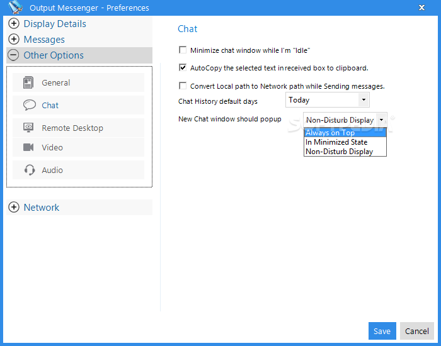Open General settings page
The width and height of the screenshot is (441, 346).
pyautogui.click(x=79, y=82)
